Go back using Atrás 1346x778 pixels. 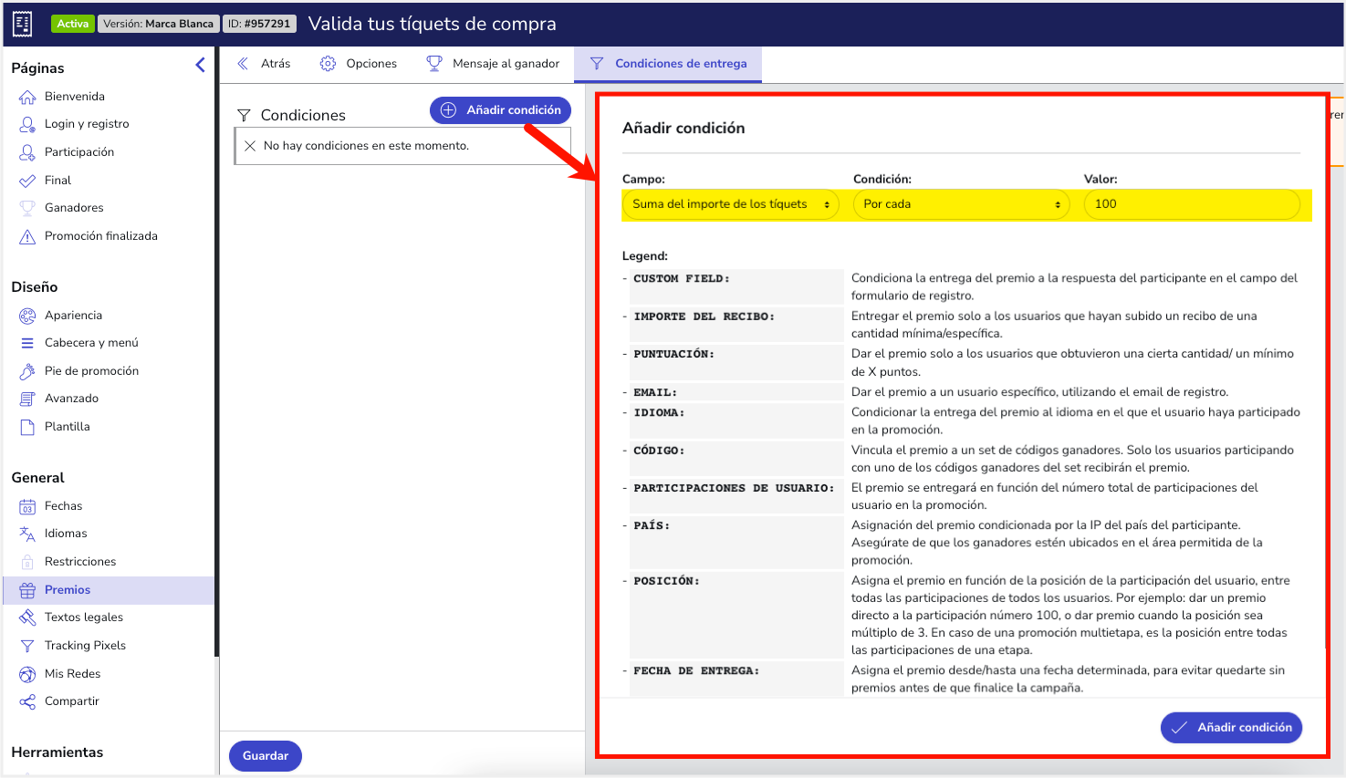264,64
